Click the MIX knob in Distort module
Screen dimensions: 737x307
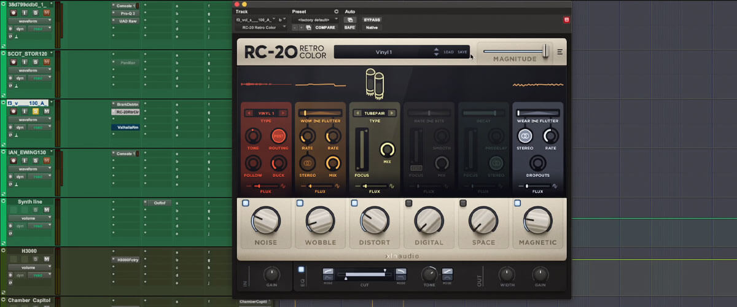(388, 149)
